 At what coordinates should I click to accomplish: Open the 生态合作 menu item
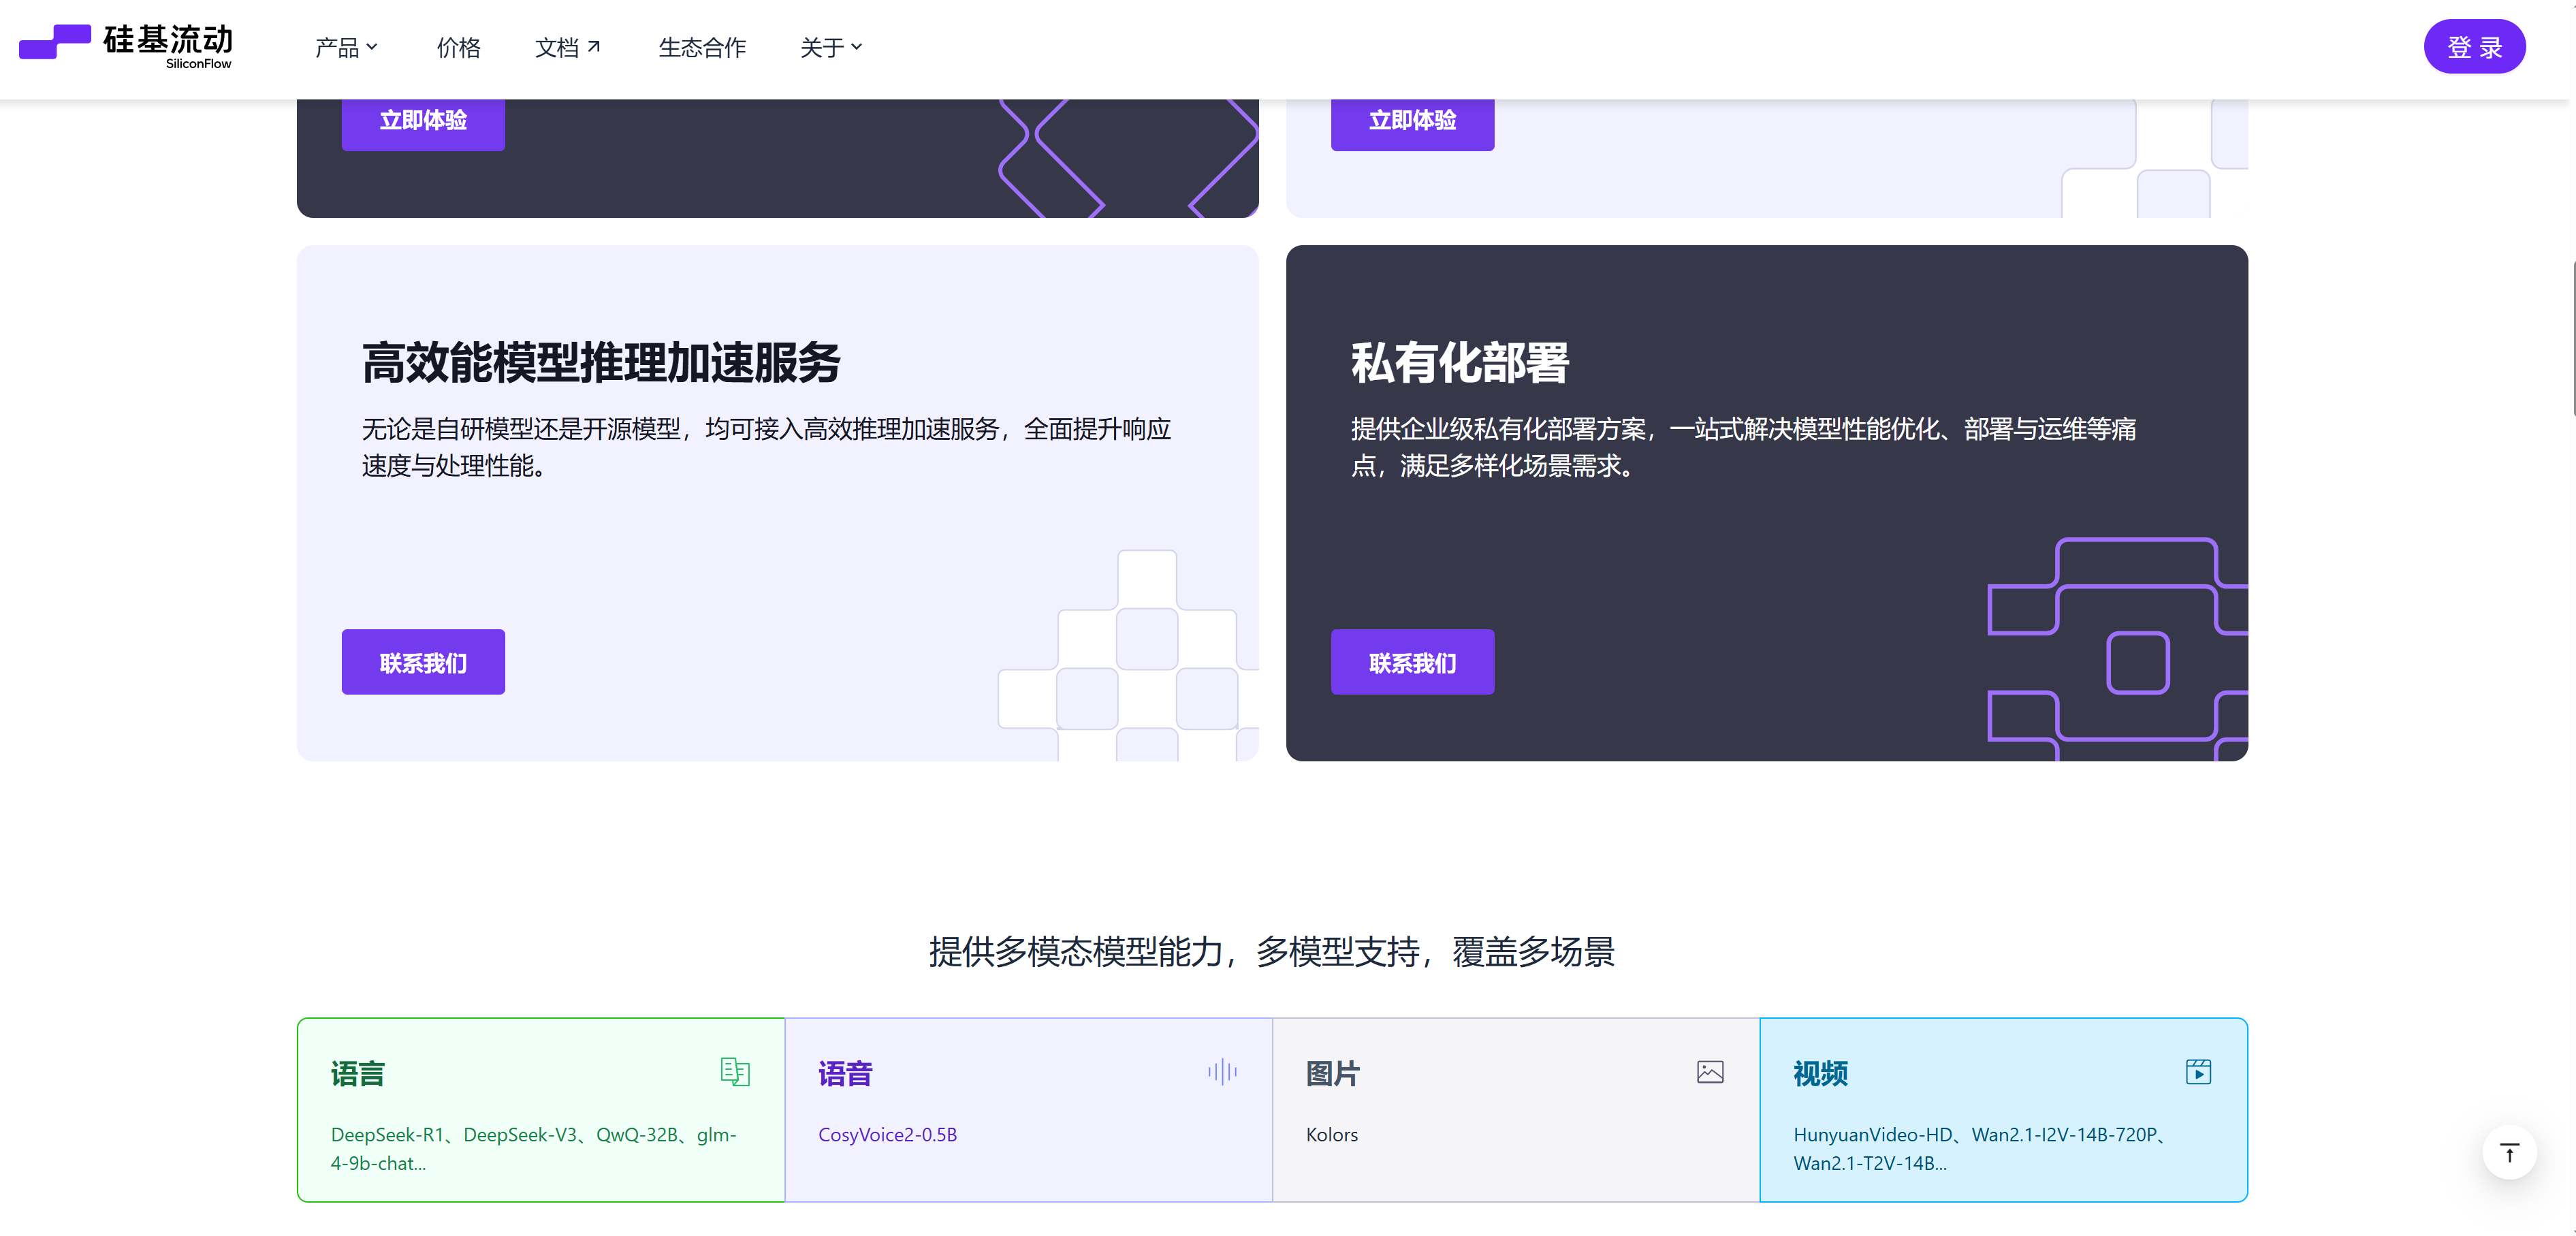(x=702, y=47)
